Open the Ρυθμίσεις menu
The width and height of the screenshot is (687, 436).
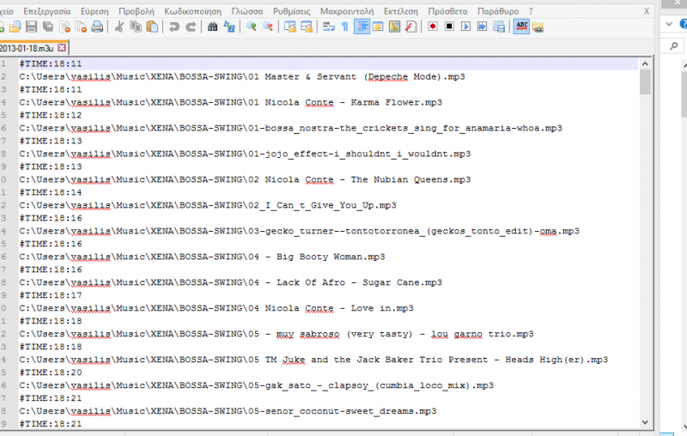point(291,11)
